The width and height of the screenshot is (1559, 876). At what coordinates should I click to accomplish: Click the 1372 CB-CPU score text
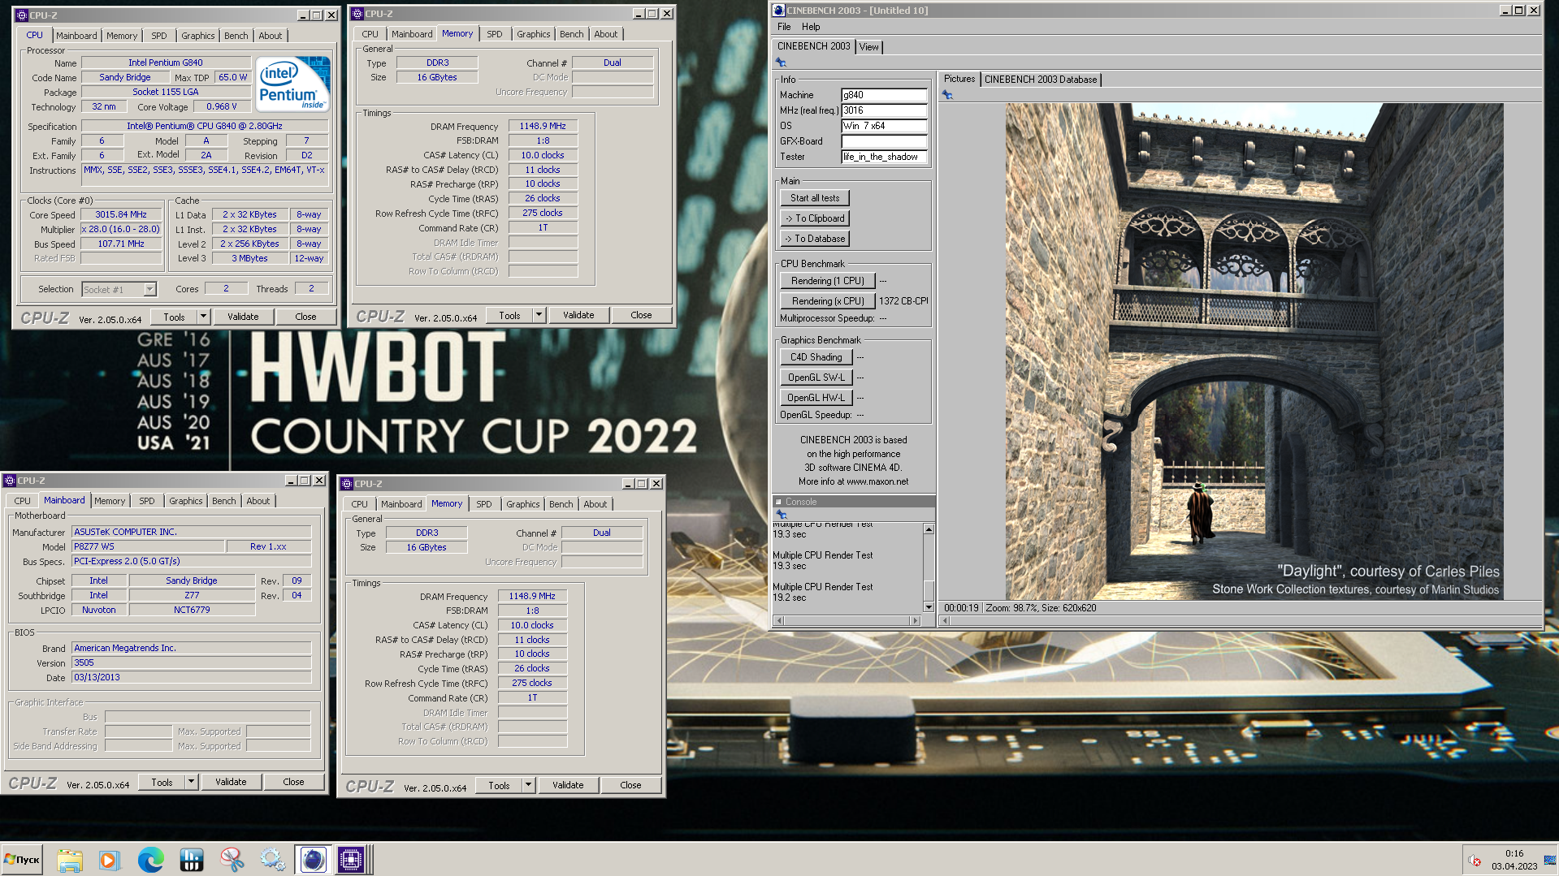coord(903,301)
